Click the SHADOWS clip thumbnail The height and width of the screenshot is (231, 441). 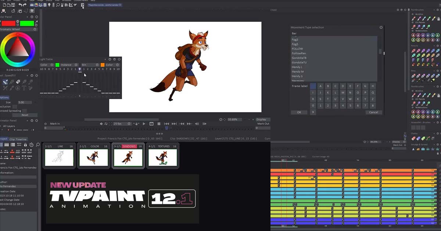[128, 157]
